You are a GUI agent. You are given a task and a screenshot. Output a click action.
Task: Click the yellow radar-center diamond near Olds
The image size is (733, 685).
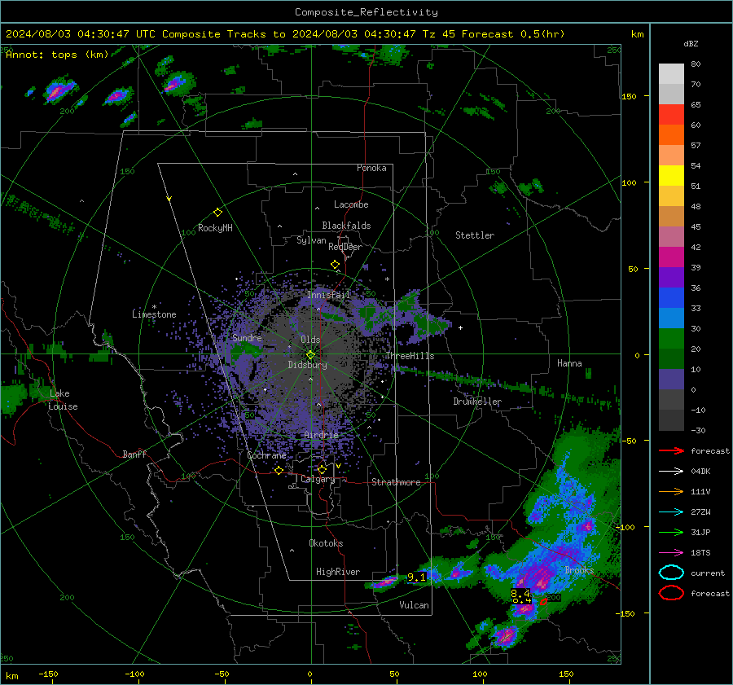310,355
